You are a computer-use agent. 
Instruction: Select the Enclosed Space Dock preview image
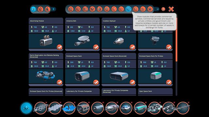point(82,76)
